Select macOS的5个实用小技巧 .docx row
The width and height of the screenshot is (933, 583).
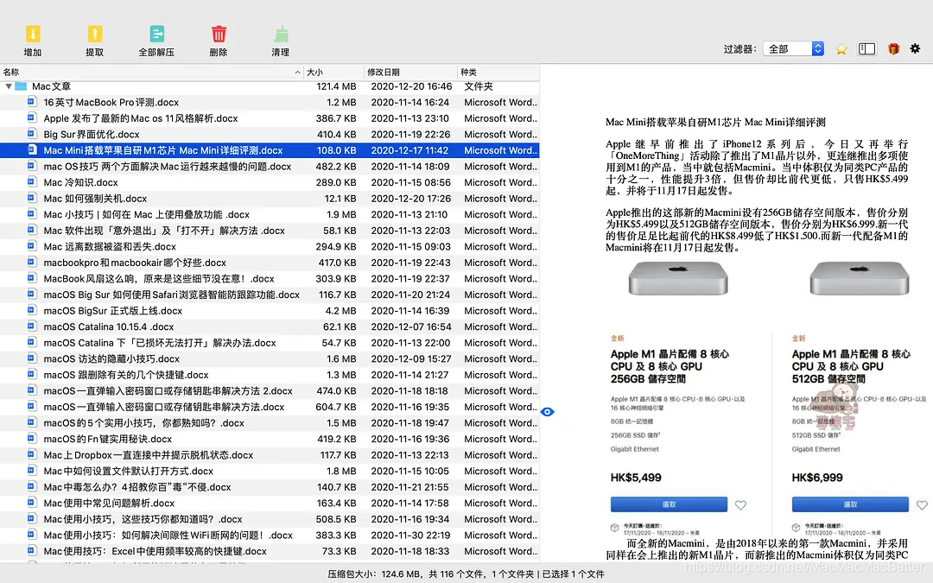pyautogui.click(x=270, y=423)
